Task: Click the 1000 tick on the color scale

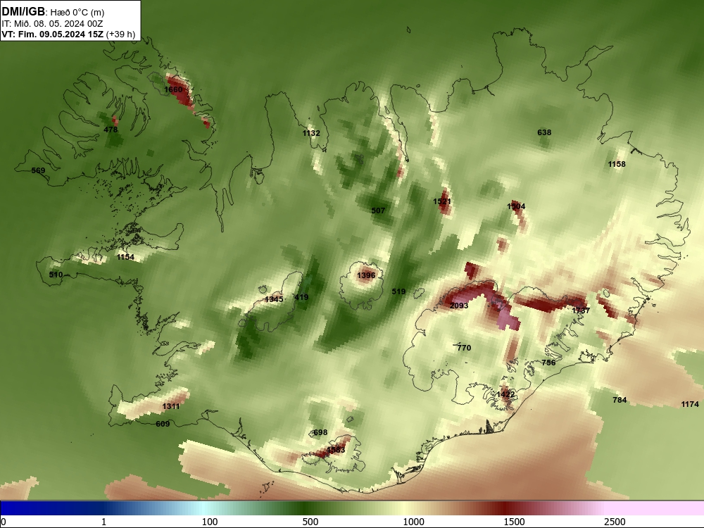Action: point(413,522)
